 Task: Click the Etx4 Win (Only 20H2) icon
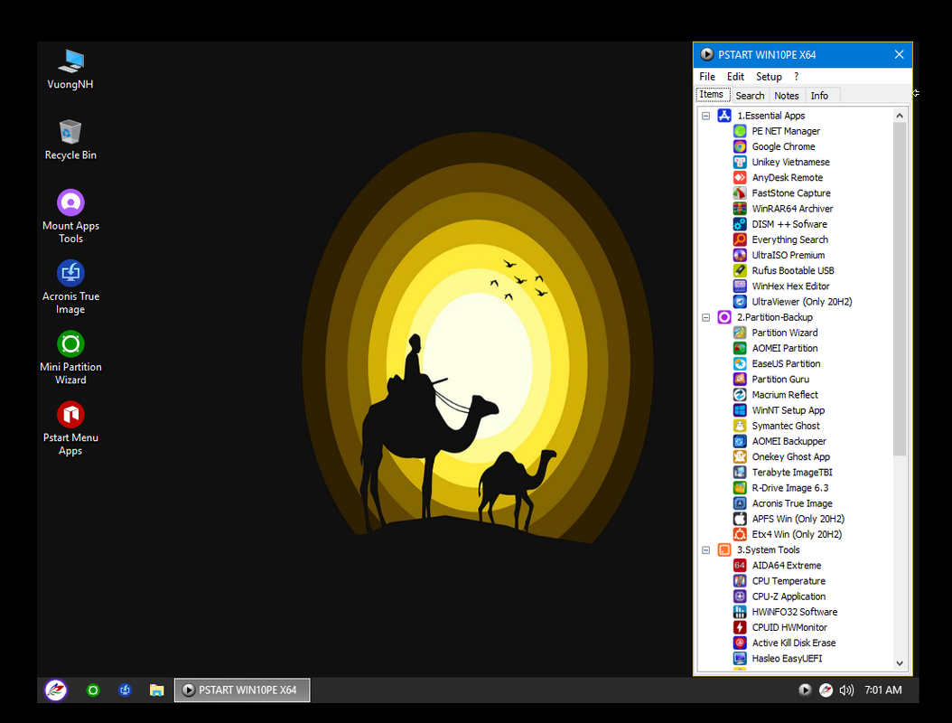coord(740,534)
